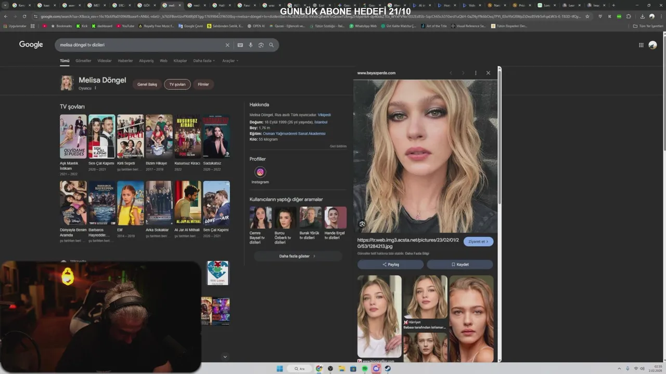Image resolution: width=666 pixels, height=374 pixels.
Task: Select the Tümü results tab
Action: pos(65,61)
